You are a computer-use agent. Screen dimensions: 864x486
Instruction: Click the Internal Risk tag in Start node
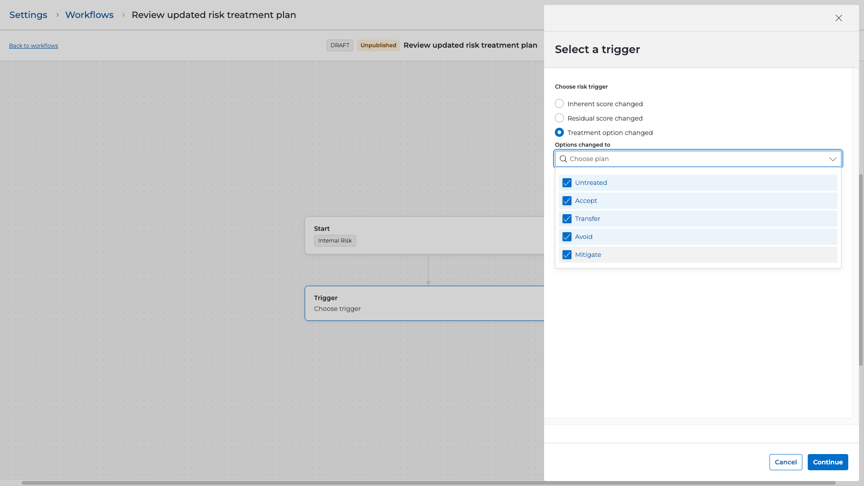[x=335, y=241]
